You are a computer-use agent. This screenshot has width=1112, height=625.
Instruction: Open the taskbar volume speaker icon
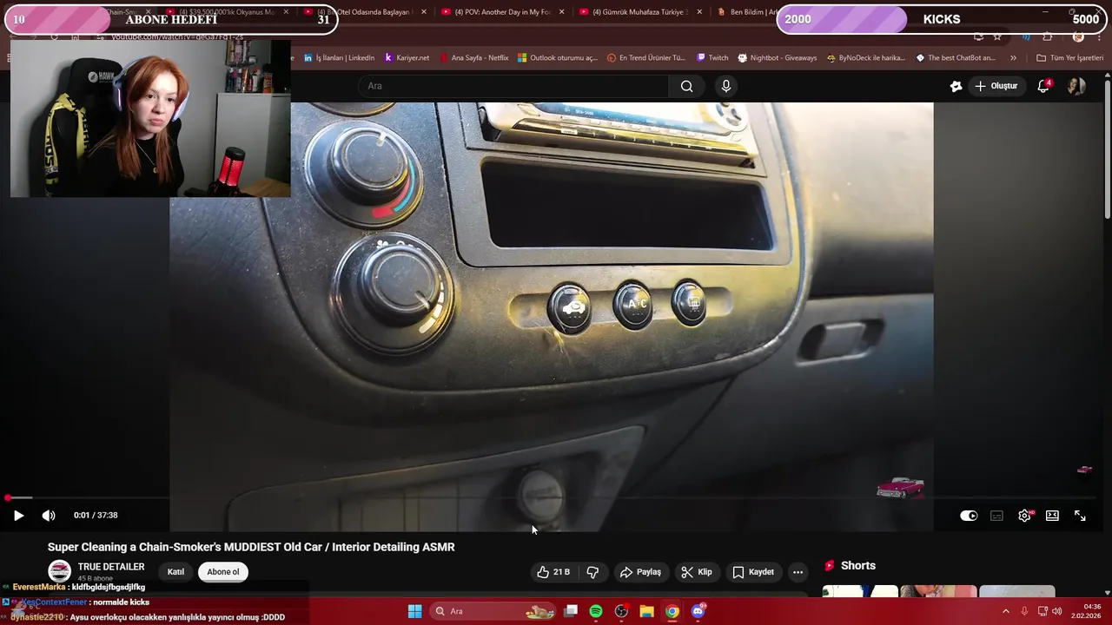click(x=1056, y=611)
